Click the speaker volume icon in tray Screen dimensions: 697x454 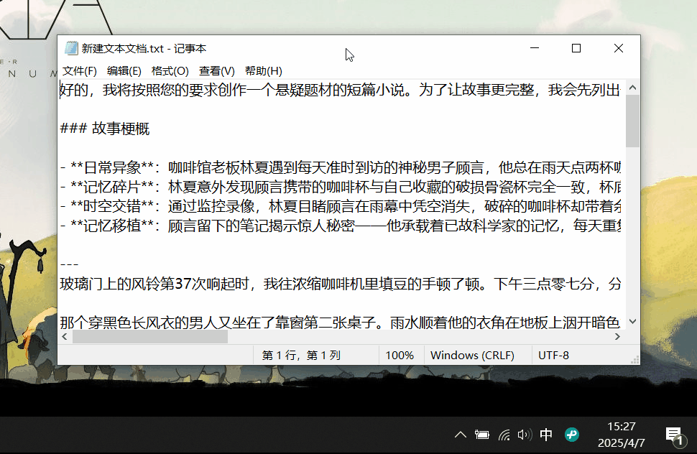[x=524, y=434]
